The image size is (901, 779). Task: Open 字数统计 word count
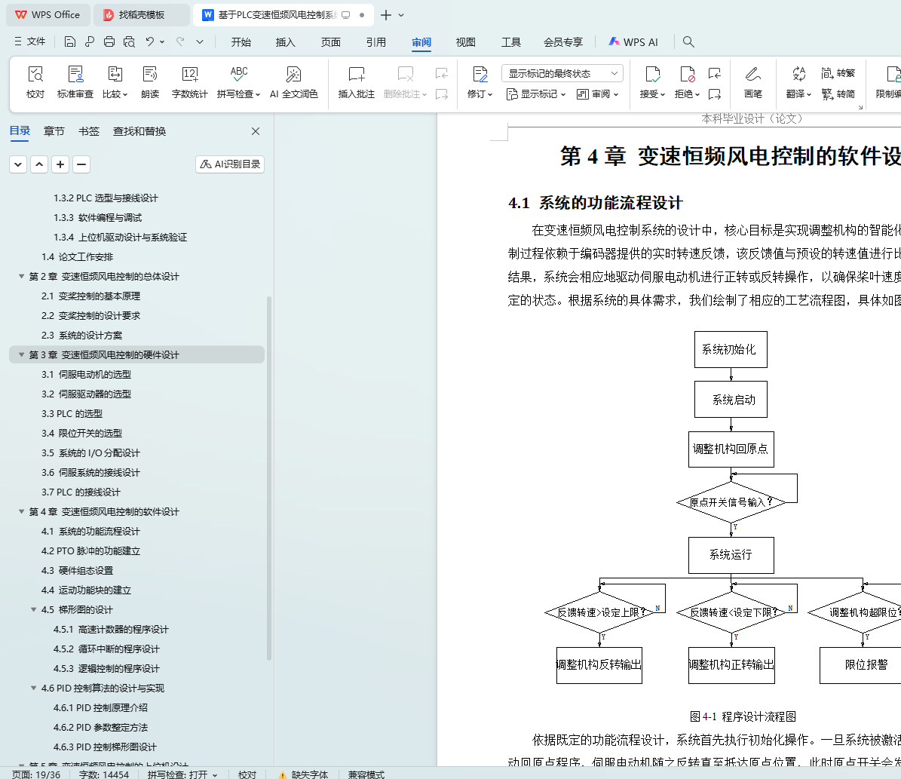click(x=189, y=82)
